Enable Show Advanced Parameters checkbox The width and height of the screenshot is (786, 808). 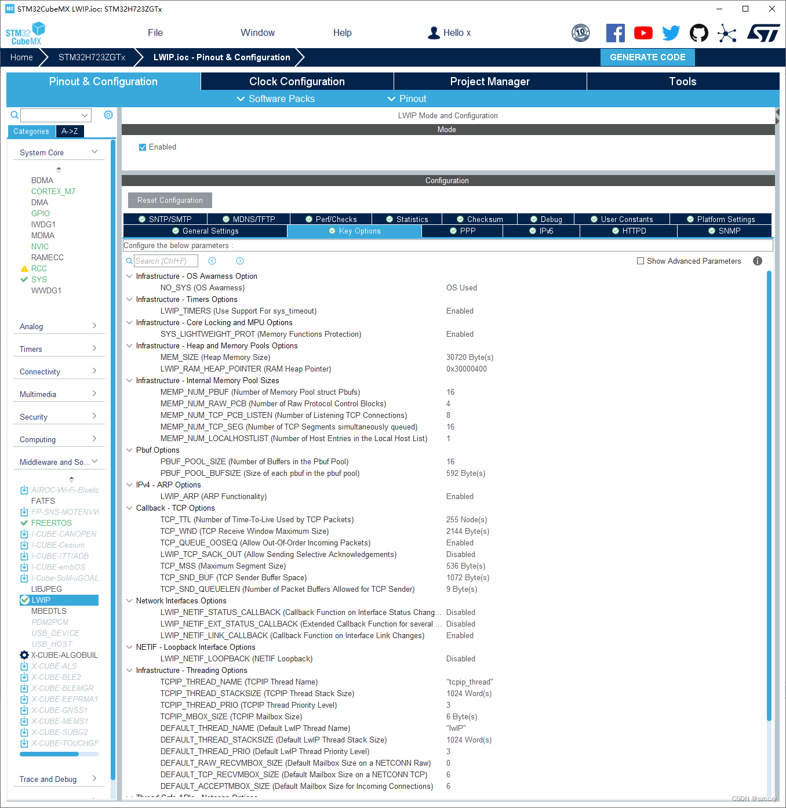641,261
